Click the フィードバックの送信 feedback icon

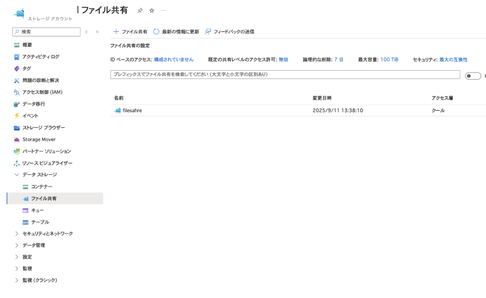208,32
